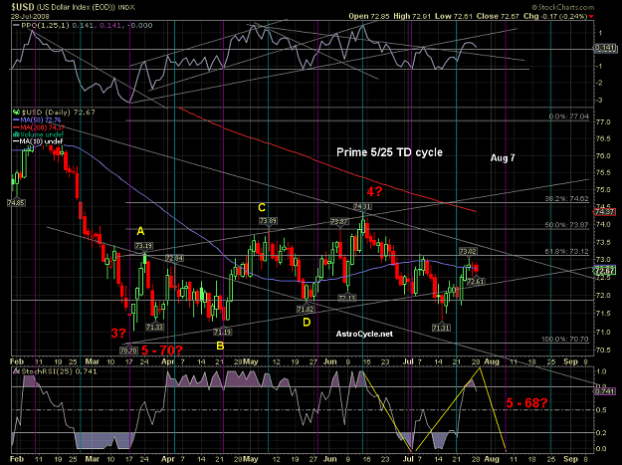Viewport: 622px width, 465px height.
Task: Click the "0.0%: 77.04" Fibonacci label
Action: point(569,116)
